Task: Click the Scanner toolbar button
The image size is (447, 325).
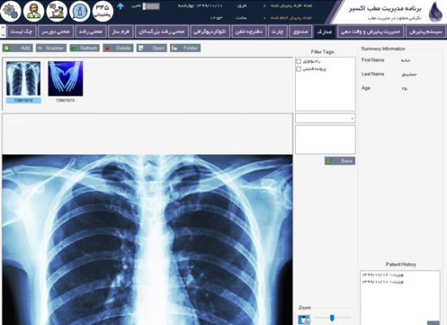Action: [51, 48]
